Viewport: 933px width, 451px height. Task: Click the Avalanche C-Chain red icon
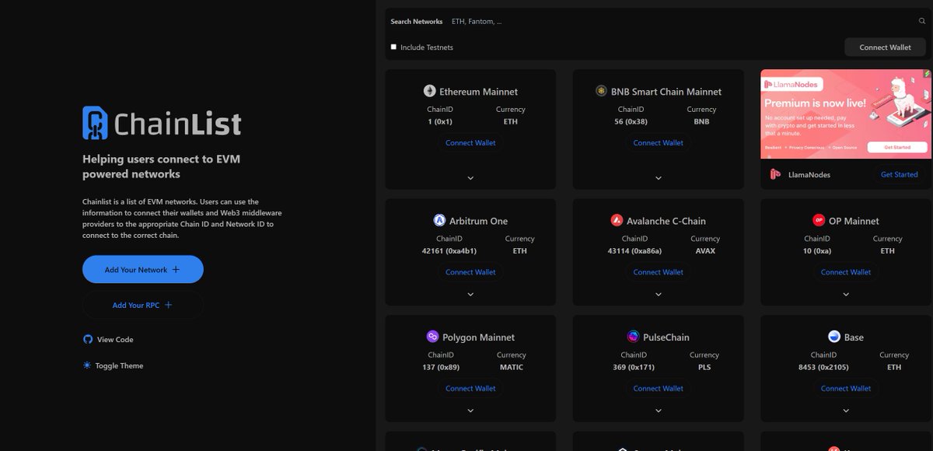617,220
